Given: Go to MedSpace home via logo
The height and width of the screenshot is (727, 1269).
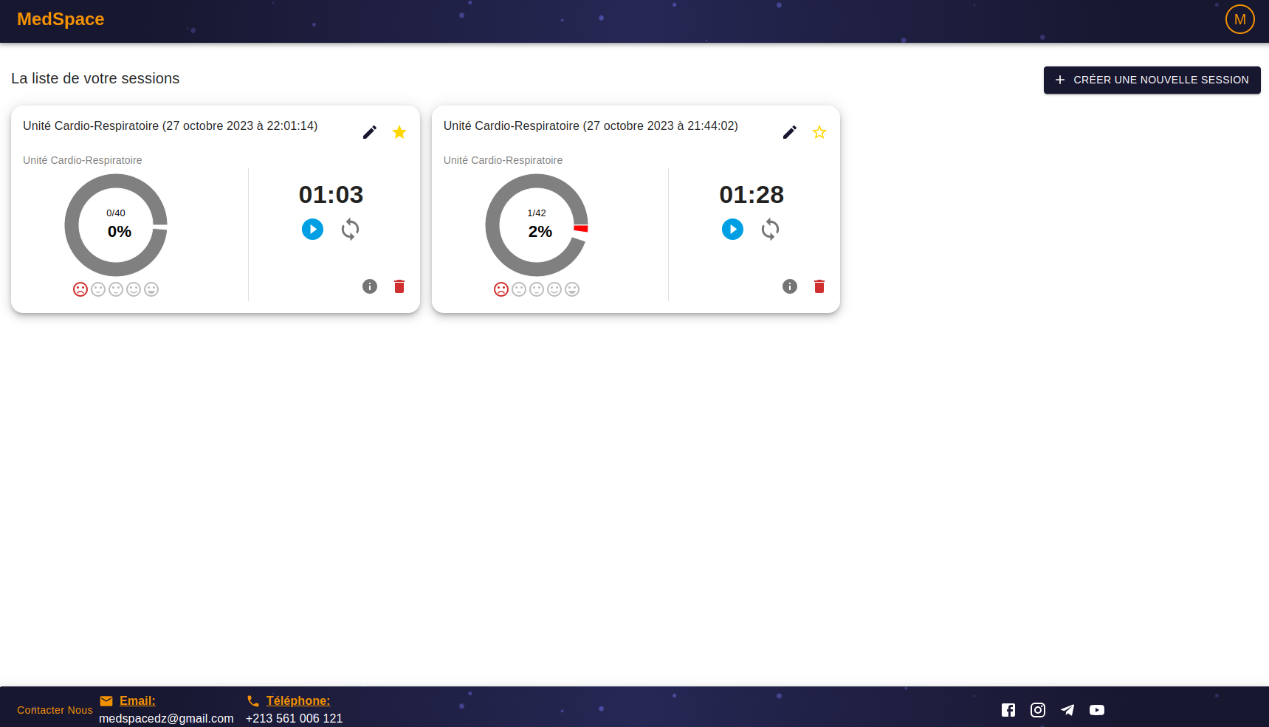Looking at the screenshot, I should point(61,19).
